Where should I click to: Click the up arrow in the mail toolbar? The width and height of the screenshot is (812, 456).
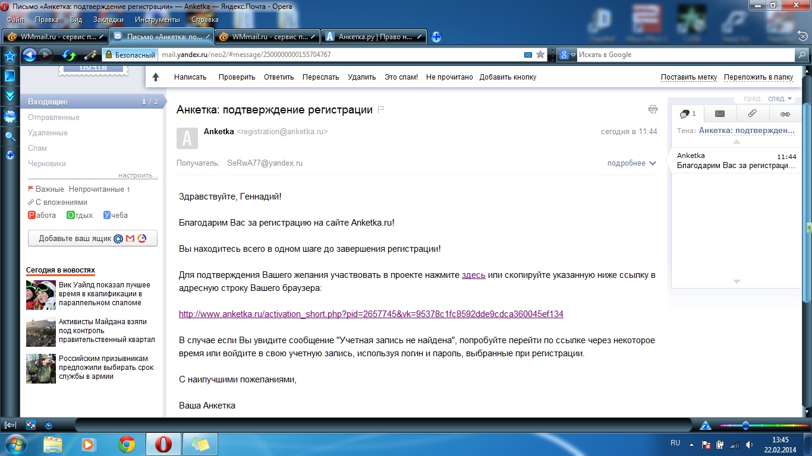click(156, 77)
